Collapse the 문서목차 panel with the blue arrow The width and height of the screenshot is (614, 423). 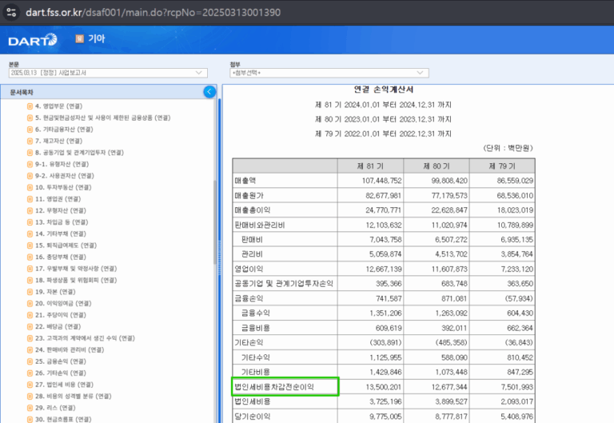[x=209, y=92]
